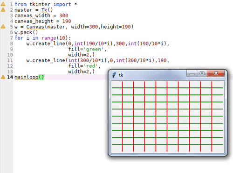Click the tk feather icon in title bar
233x173 pixels.
tap(114, 75)
